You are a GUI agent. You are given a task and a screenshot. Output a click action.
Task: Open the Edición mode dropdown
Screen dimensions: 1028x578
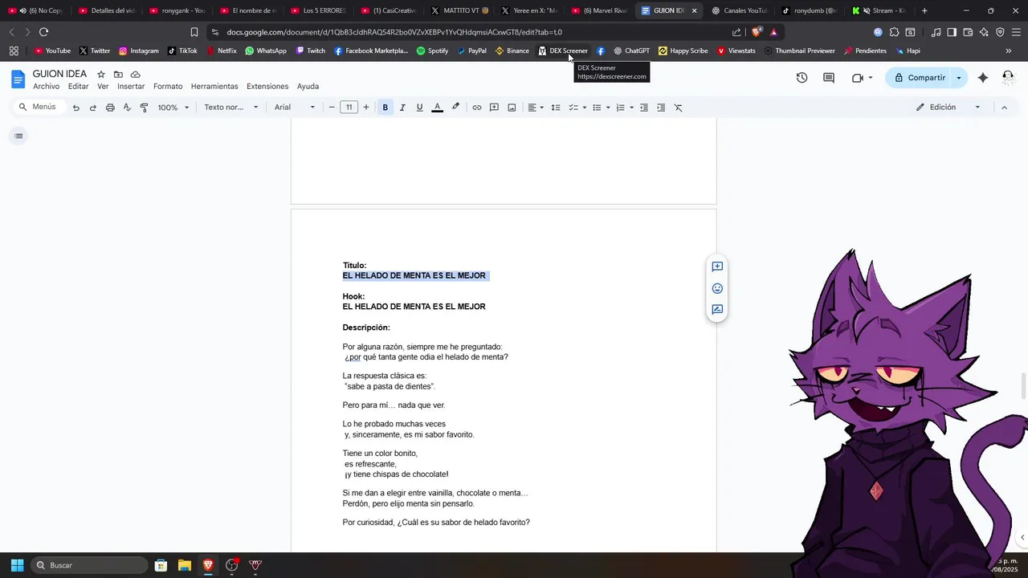[948, 108]
